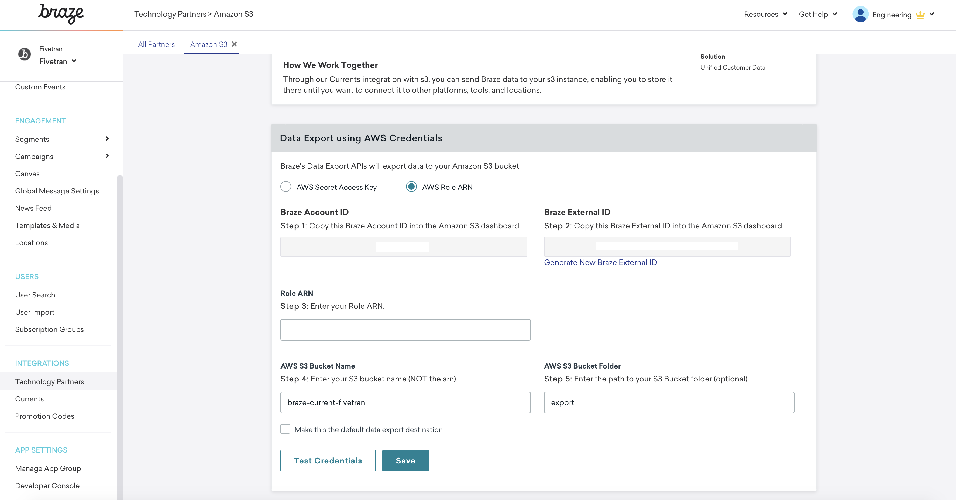Open Templates & Media
The image size is (956, 500).
pyautogui.click(x=47, y=225)
